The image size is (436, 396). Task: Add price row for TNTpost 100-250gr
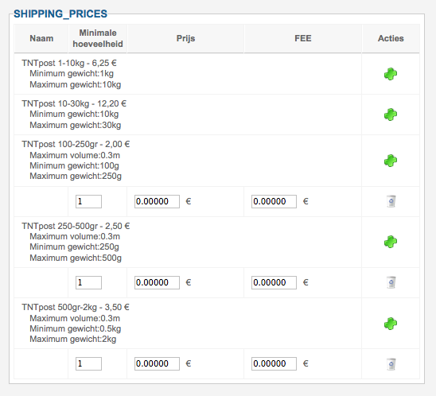coord(391,161)
